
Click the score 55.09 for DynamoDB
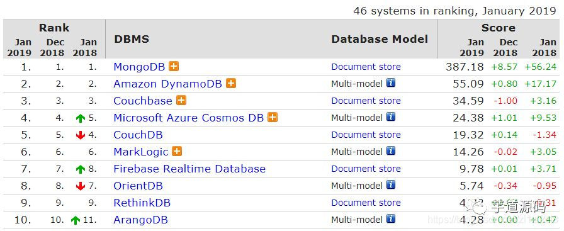(x=468, y=84)
